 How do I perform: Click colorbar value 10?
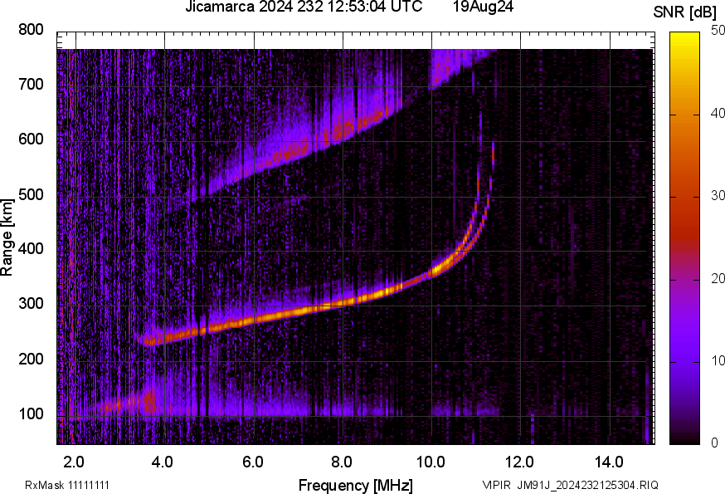tap(718, 361)
